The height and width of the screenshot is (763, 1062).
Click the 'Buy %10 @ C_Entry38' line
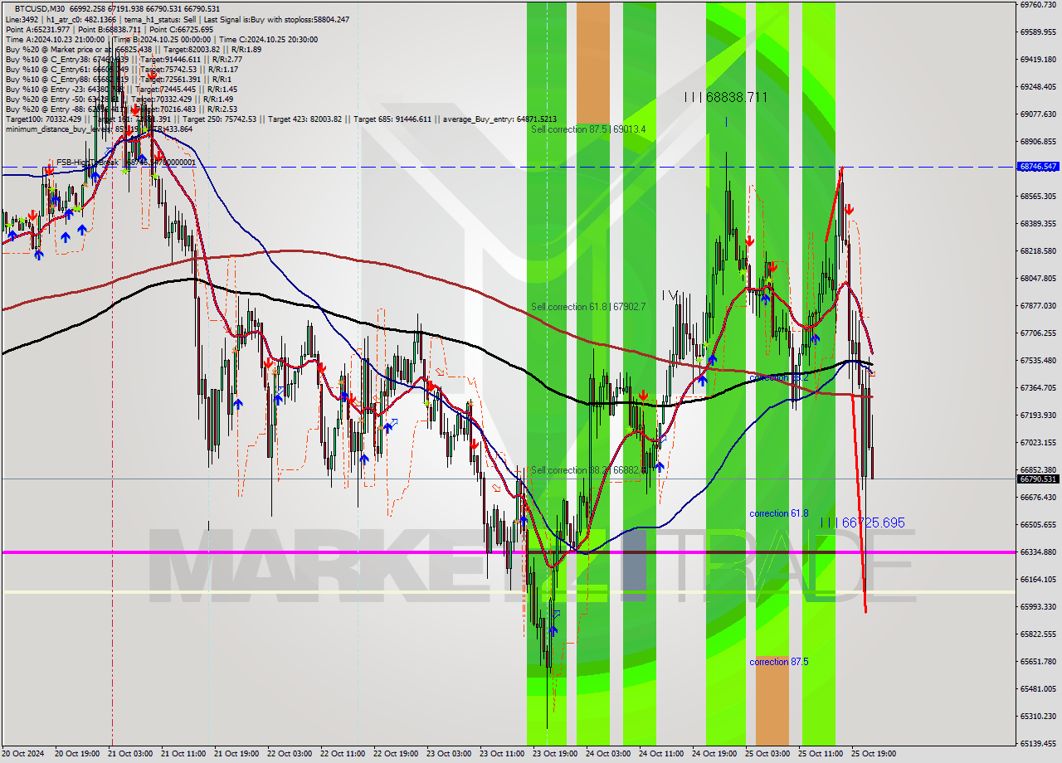tap(124, 59)
